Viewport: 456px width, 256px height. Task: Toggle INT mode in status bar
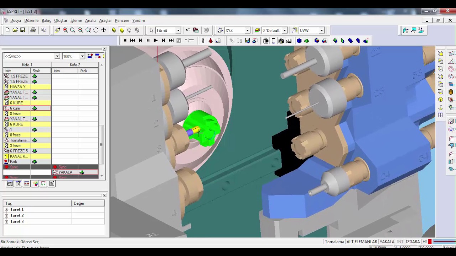[400, 242]
